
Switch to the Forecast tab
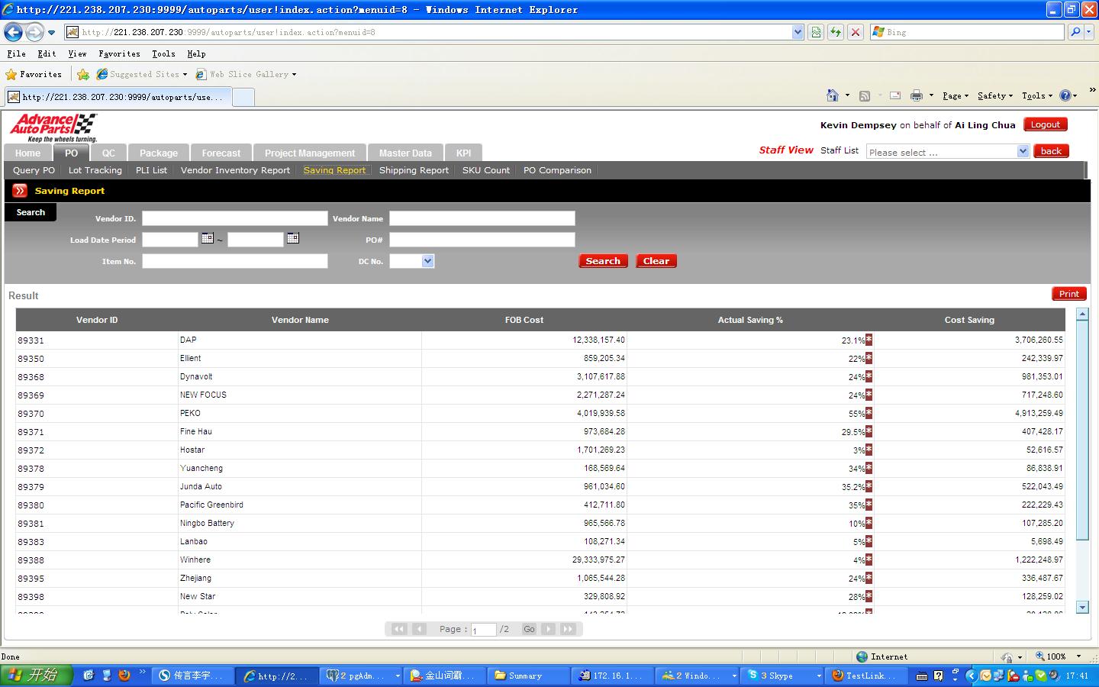coord(221,153)
